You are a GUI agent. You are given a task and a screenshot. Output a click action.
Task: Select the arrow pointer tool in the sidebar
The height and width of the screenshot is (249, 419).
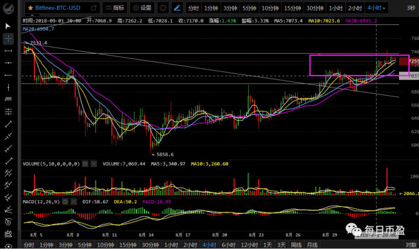[8, 26]
